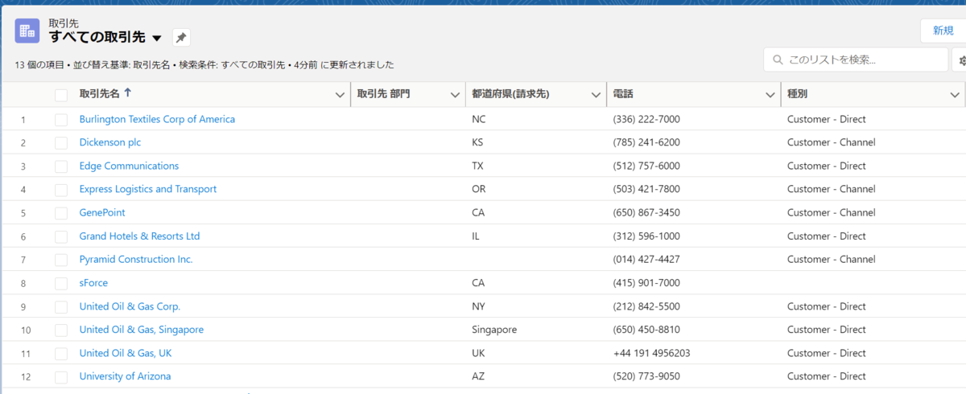The height and width of the screenshot is (394, 966).
Task: Click the search magnifier icon
Action: [778, 60]
